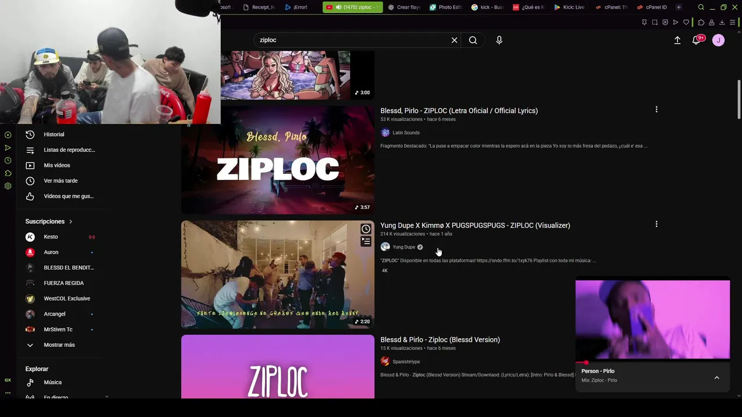Run the search with magnifier button
Viewport: 742px width, 417px height.
coord(473,40)
